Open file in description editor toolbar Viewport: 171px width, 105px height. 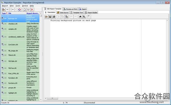[46, 17]
